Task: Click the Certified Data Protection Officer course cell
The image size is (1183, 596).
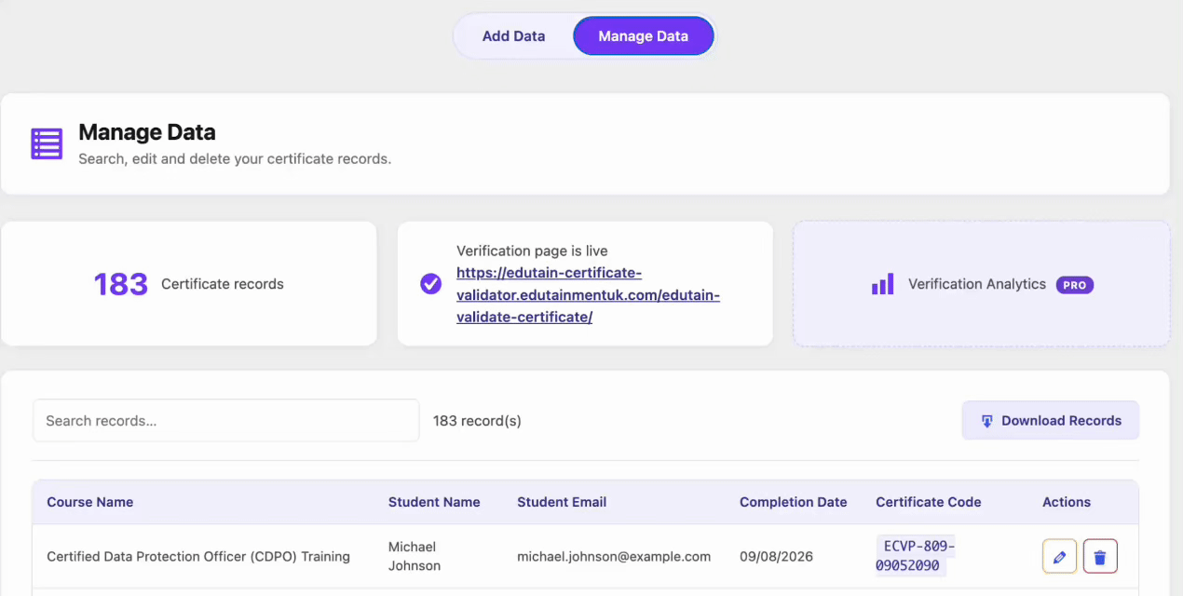Action: (x=198, y=557)
